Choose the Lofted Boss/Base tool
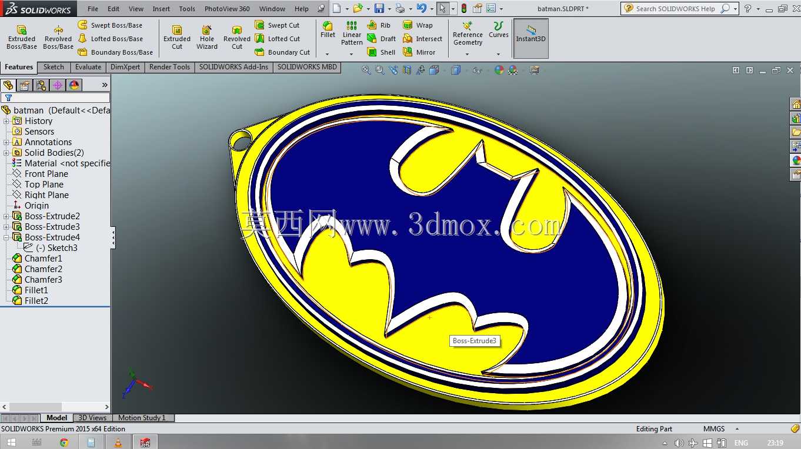The height and width of the screenshot is (449, 801). coord(110,39)
